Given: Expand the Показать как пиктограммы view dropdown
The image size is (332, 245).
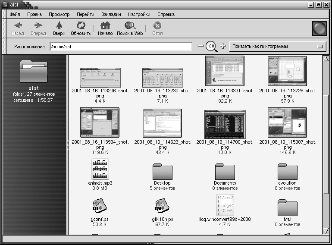Looking at the screenshot, I should 277,46.
